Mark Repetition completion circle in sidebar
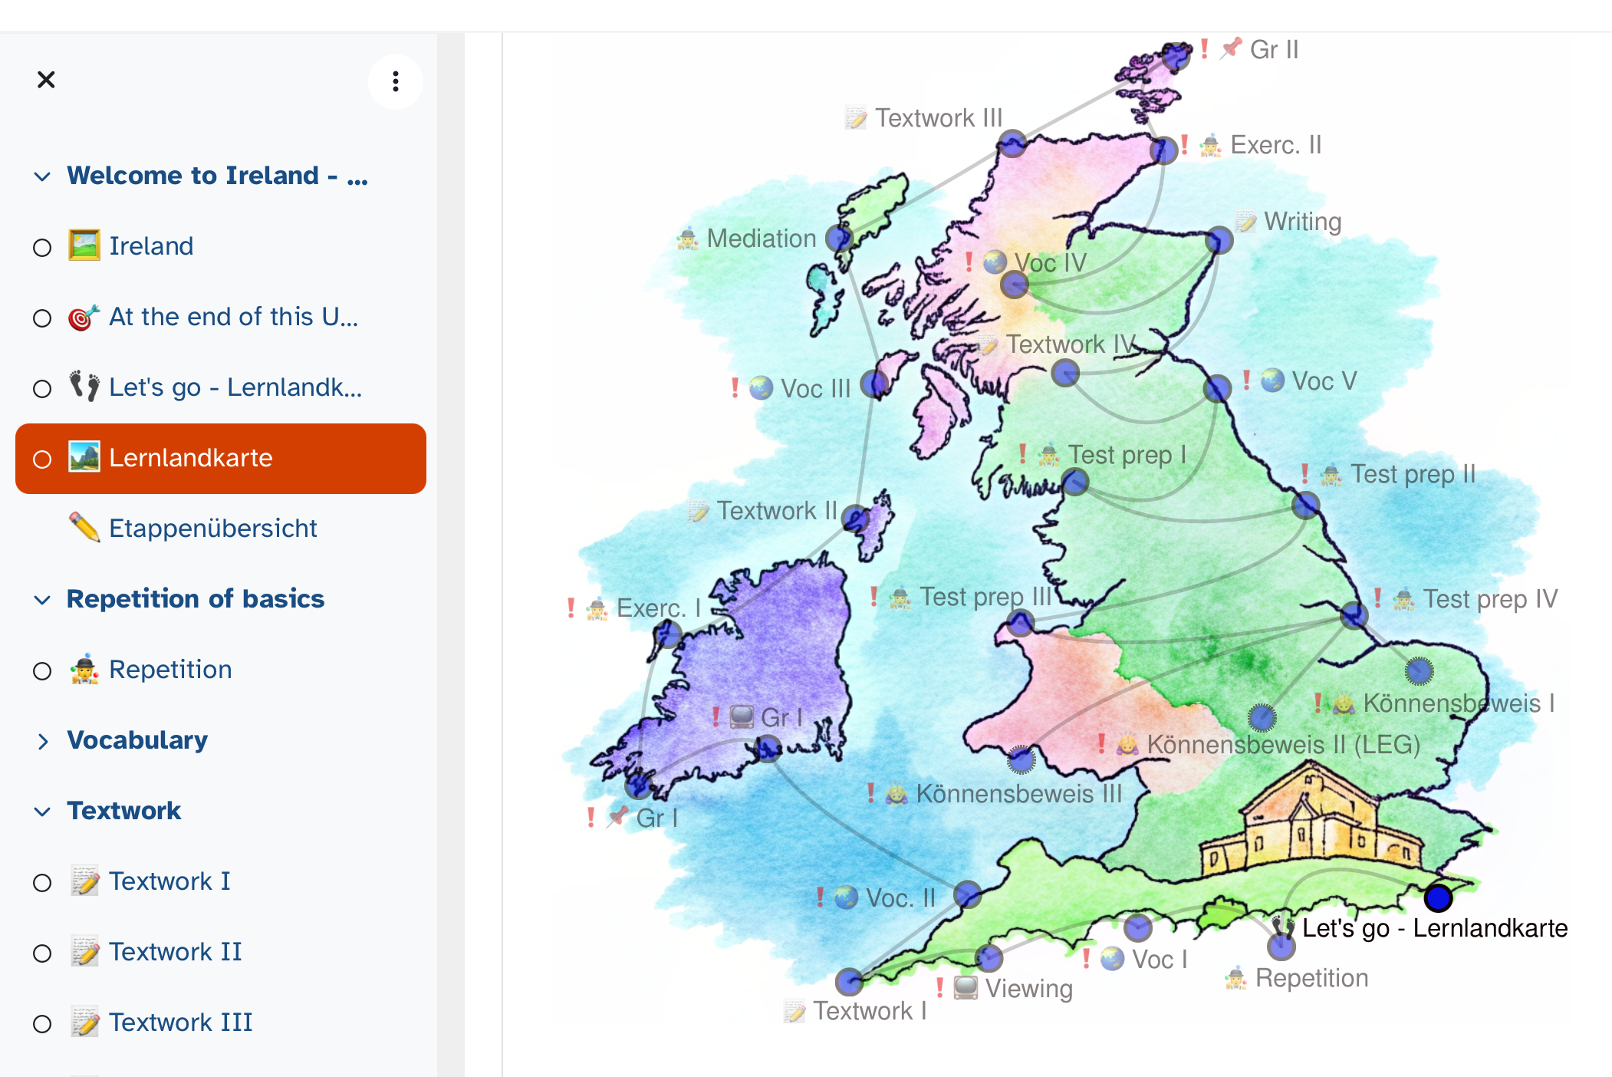 point(42,671)
